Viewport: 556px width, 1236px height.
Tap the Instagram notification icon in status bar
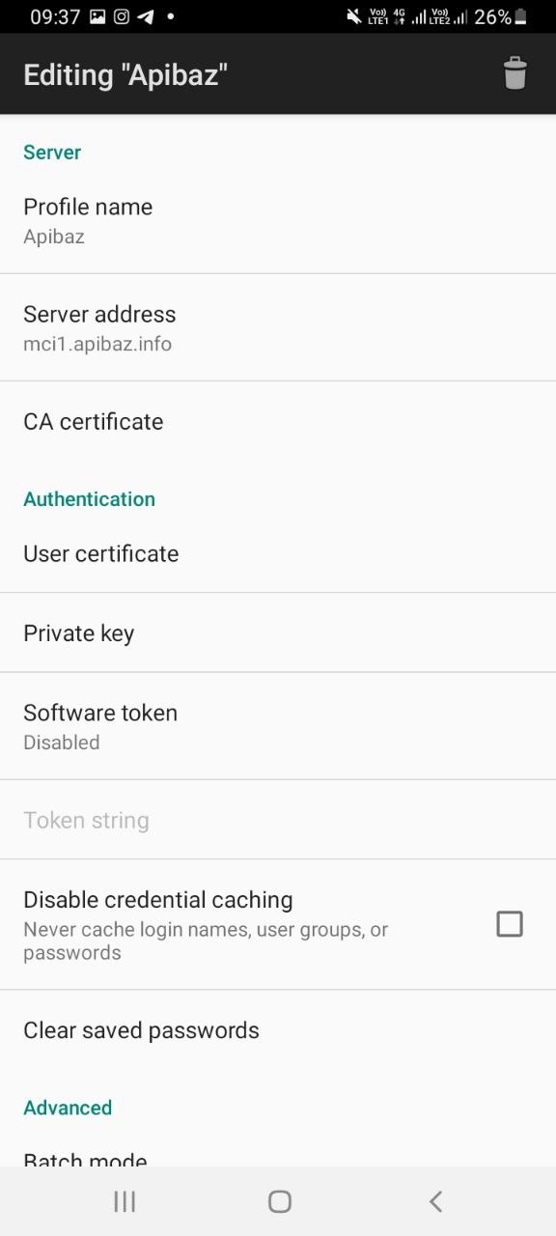tap(122, 16)
